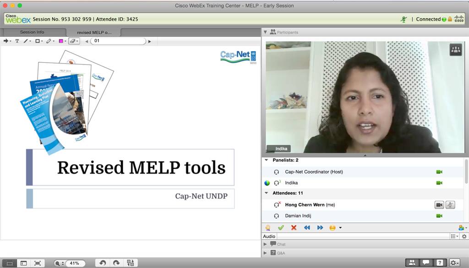Viewport: 469px width, 268px height.
Task: Switch to the Session Info tab
Action: coord(33,32)
